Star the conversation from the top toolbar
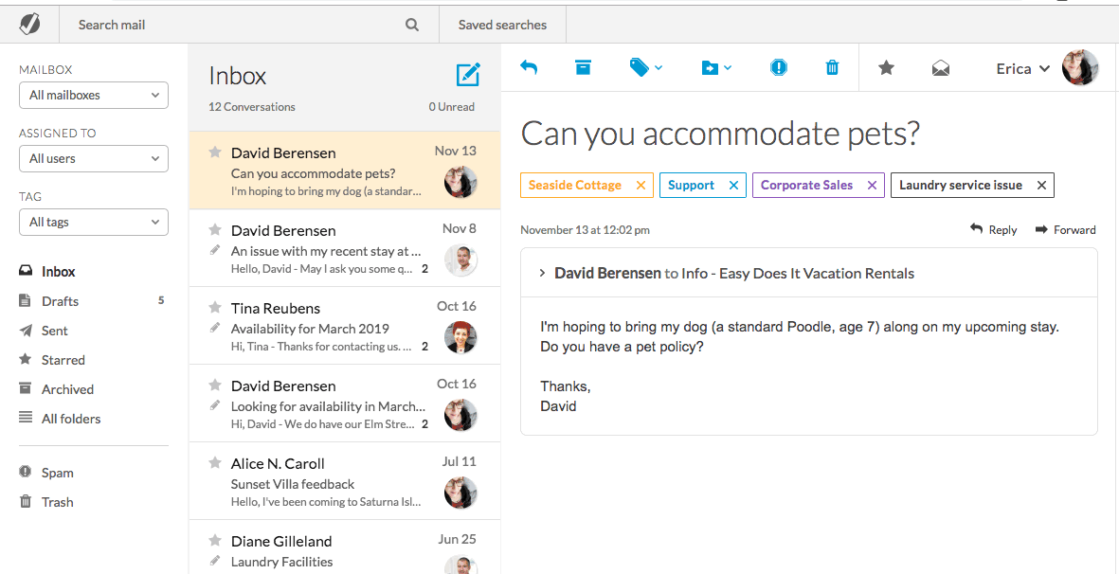The image size is (1119, 574). pyautogui.click(x=885, y=67)
